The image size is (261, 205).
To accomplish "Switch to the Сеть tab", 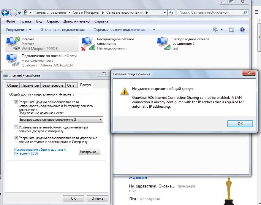I will tap(71, 85).
